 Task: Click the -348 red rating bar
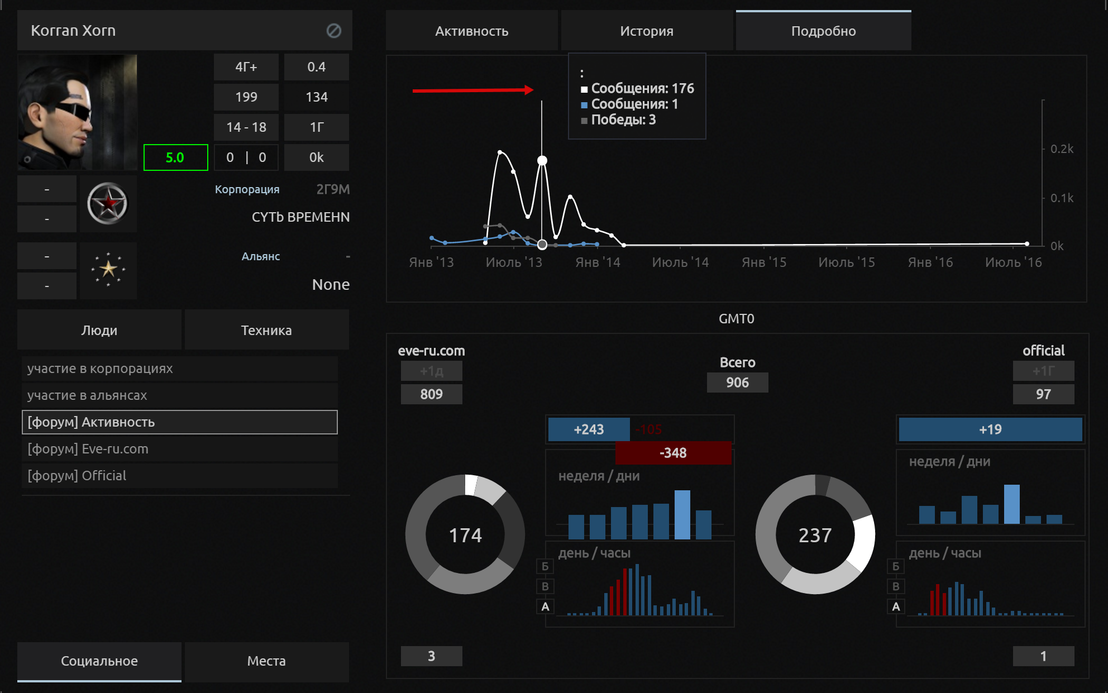point(673,453)
